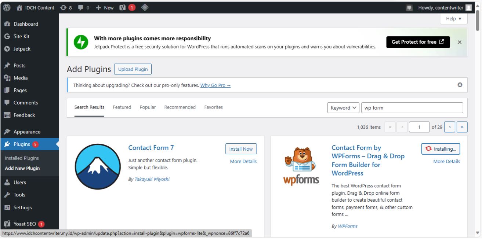Open Jetpack notifications icon at top right
The height and width of the screenshot is (239, 482).
point(409,7)
